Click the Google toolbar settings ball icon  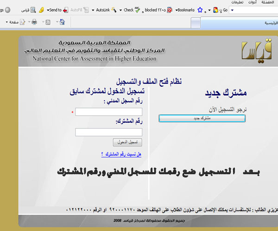[7, 10]
